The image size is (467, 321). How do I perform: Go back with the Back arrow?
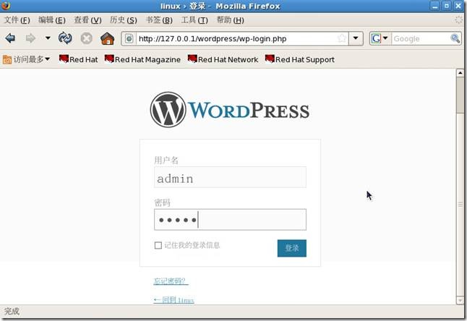point(10,38)
